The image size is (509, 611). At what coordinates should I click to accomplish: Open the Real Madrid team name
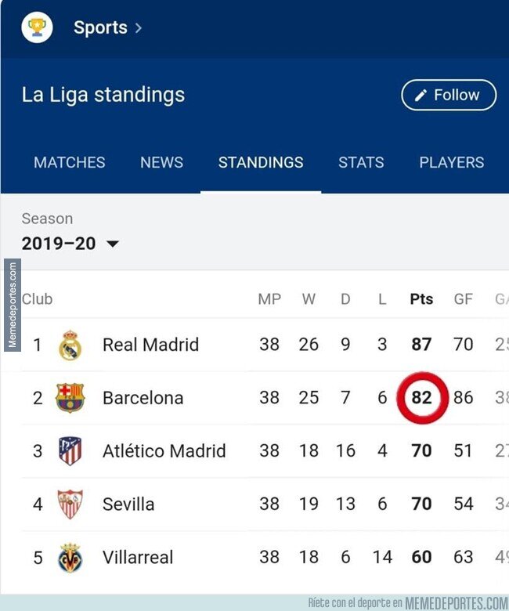pos(150,345)
